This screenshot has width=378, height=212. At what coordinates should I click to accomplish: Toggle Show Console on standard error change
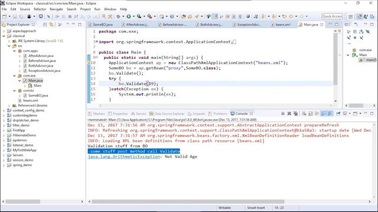[330, 114]
